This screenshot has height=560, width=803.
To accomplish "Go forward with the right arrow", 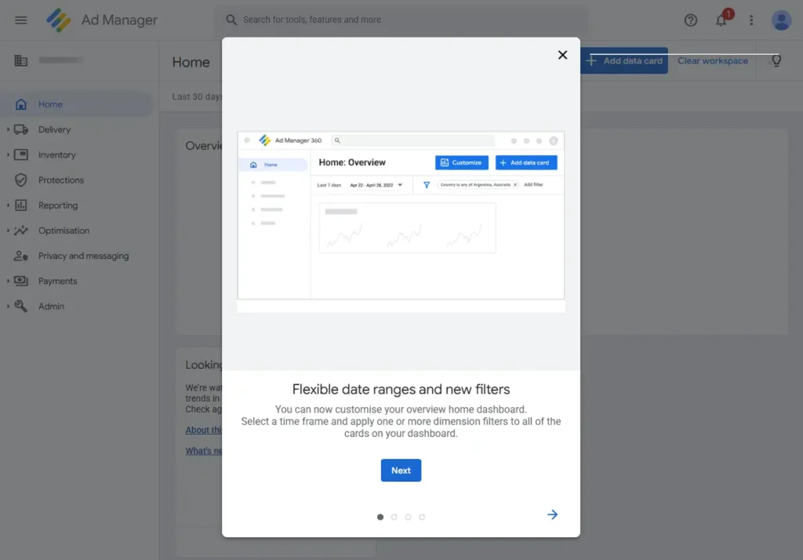I will (x=552, y=515).
